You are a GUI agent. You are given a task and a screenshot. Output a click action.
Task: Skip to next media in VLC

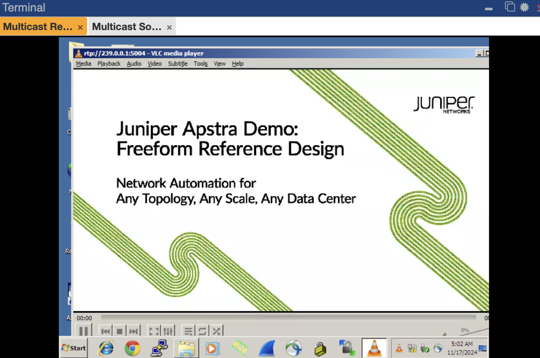pyautogui.click(x=133, y=330)
